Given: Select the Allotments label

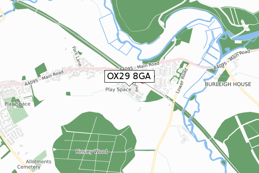Looking at the screenshot, I should (x=39, y=162).
